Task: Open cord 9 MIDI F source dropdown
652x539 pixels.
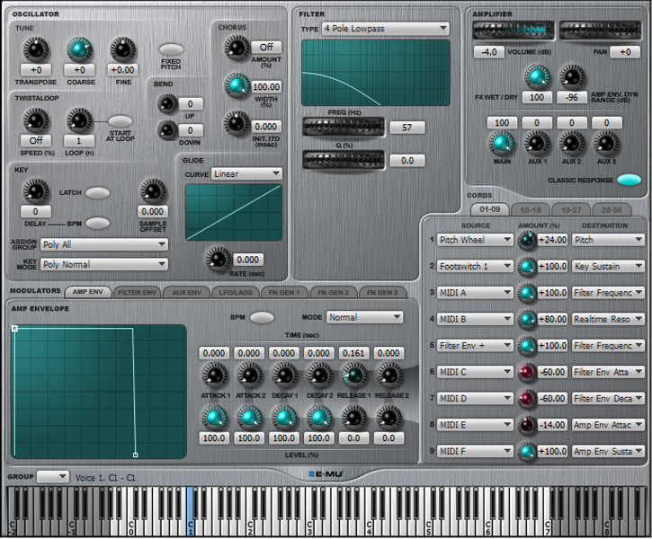Action: (x=475, y=451)
